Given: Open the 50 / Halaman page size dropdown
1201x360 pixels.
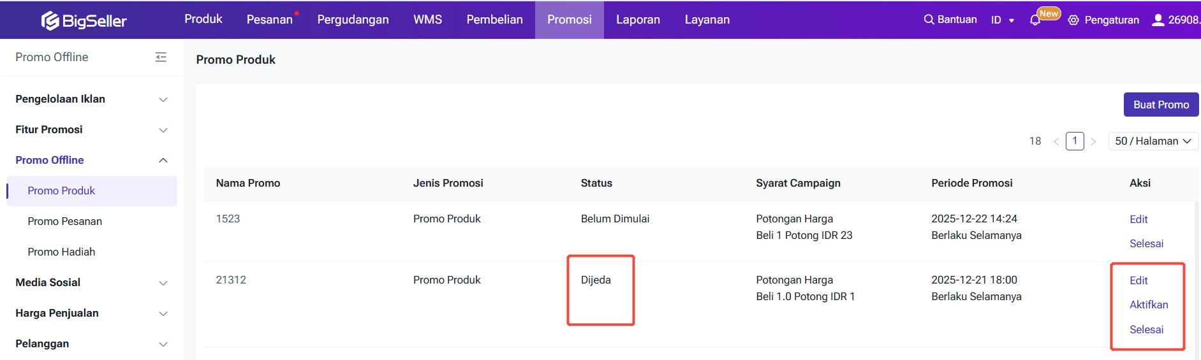Looking at the screenshot, I should pos(1153,141).
